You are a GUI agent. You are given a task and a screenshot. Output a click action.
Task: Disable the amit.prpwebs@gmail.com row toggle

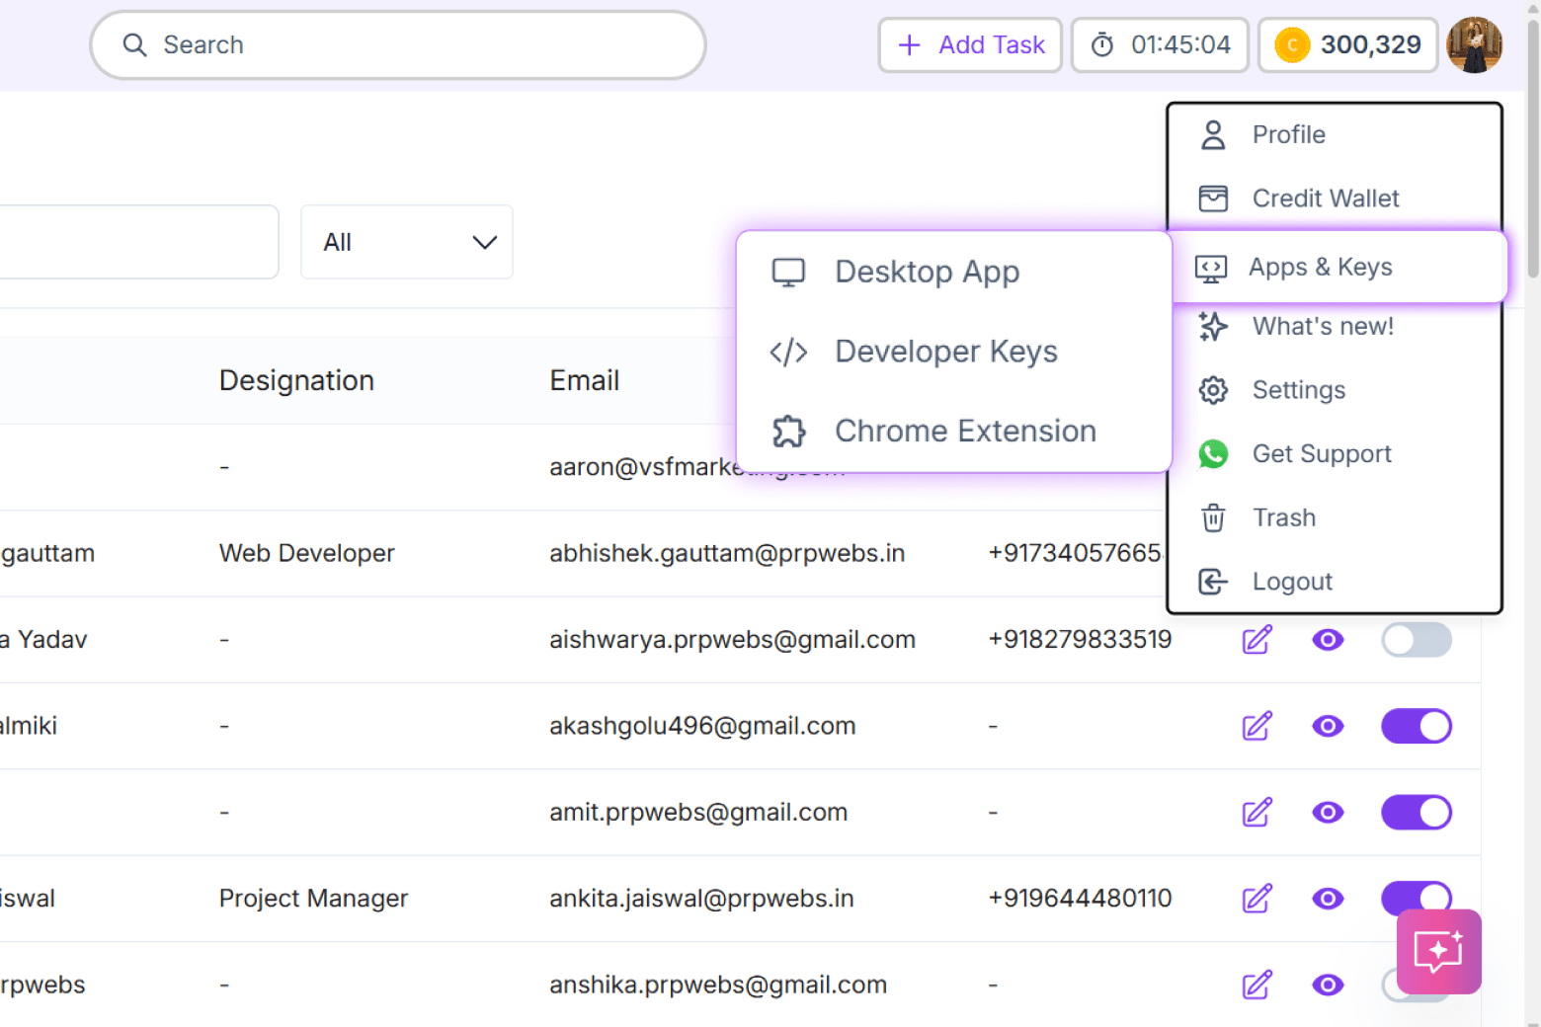pyautogui.click(x=1417, y=813)
